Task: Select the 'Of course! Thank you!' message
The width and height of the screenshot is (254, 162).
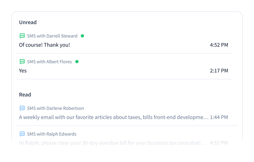Action: [44, 45]
